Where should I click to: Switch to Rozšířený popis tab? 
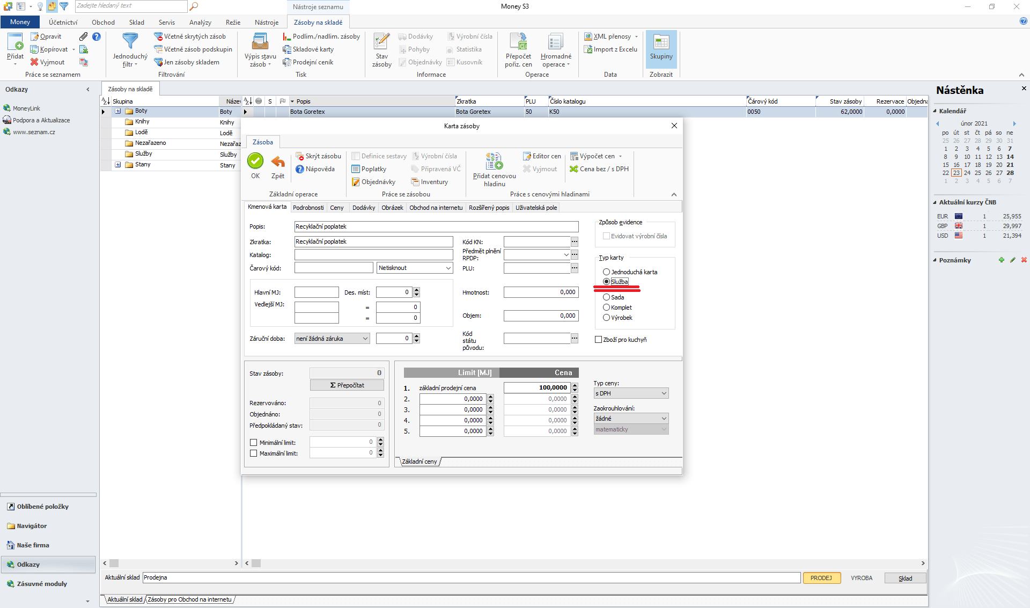point(489,208)
